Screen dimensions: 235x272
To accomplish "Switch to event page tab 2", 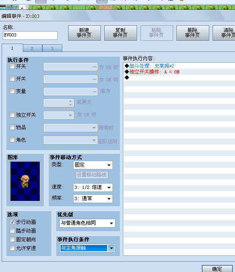I will click(x=32, y=49).
